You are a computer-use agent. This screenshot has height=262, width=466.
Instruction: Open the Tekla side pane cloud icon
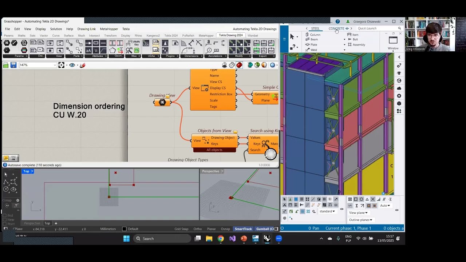pos(399,88)
